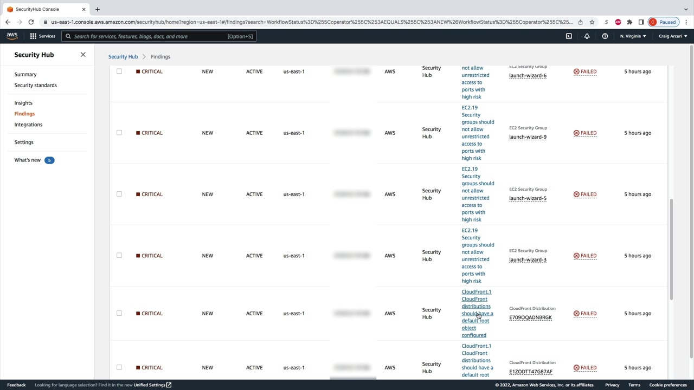Select the launch-wizard-6 finding checkbox

(x=119, y=71)
